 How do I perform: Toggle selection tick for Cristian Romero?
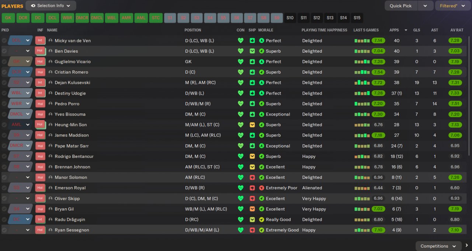point(4,72)
